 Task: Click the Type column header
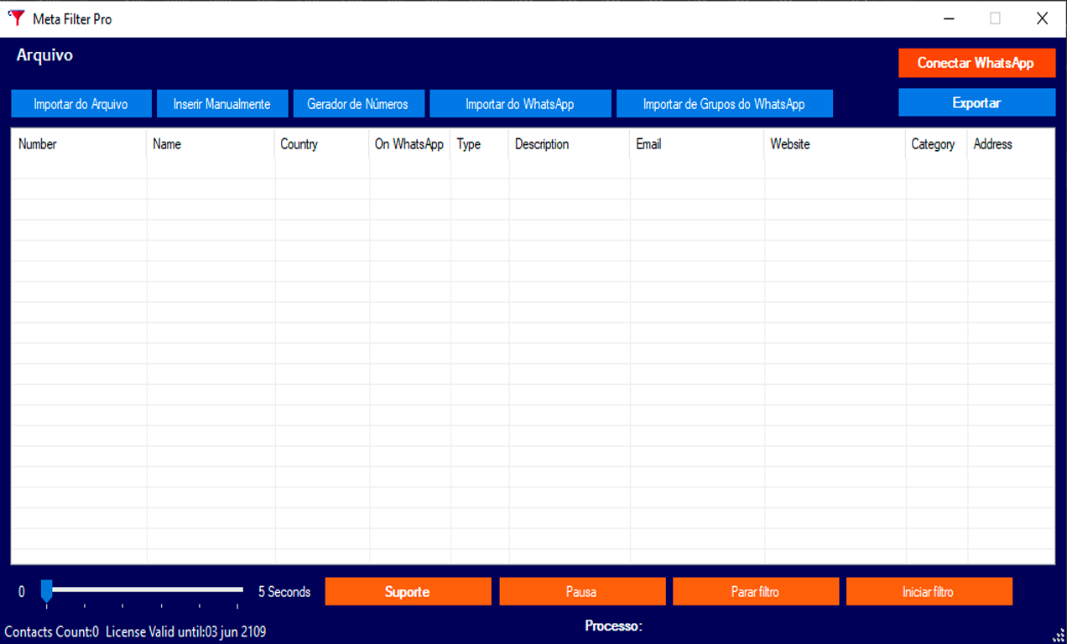coord(480,144)
